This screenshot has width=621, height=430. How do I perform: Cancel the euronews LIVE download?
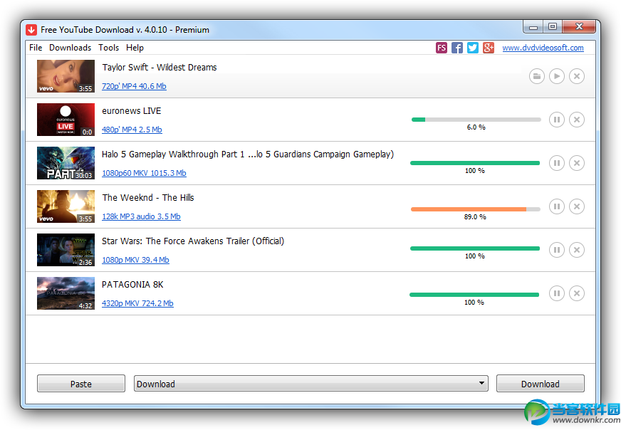577,119
